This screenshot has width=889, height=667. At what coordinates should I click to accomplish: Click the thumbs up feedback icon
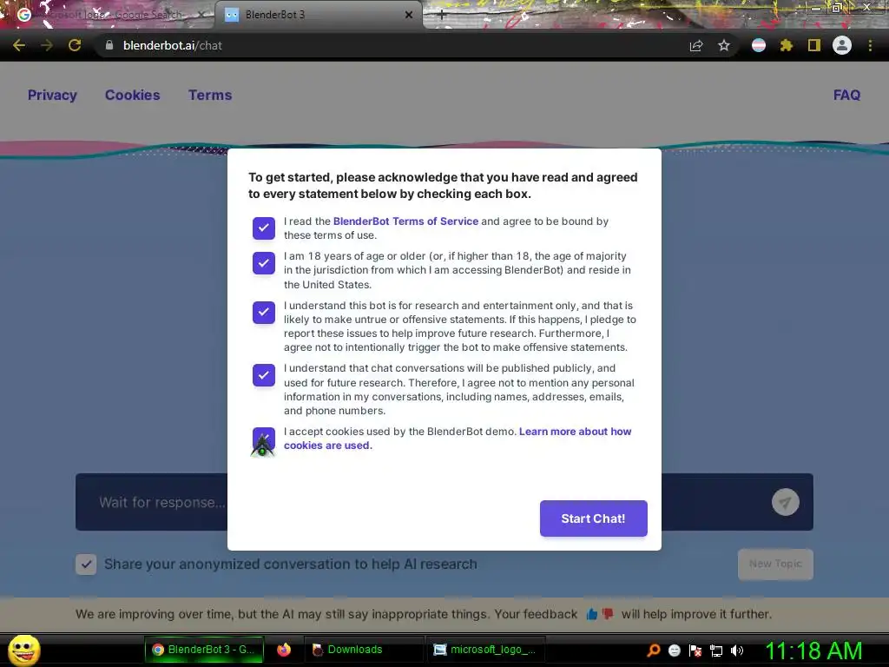tap(592, 614)
